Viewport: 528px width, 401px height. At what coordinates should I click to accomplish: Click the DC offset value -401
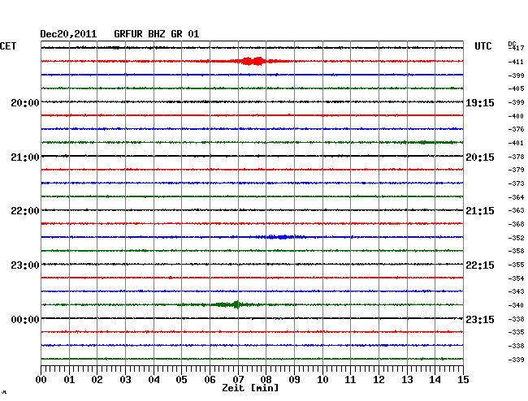[x=516, y=144]
